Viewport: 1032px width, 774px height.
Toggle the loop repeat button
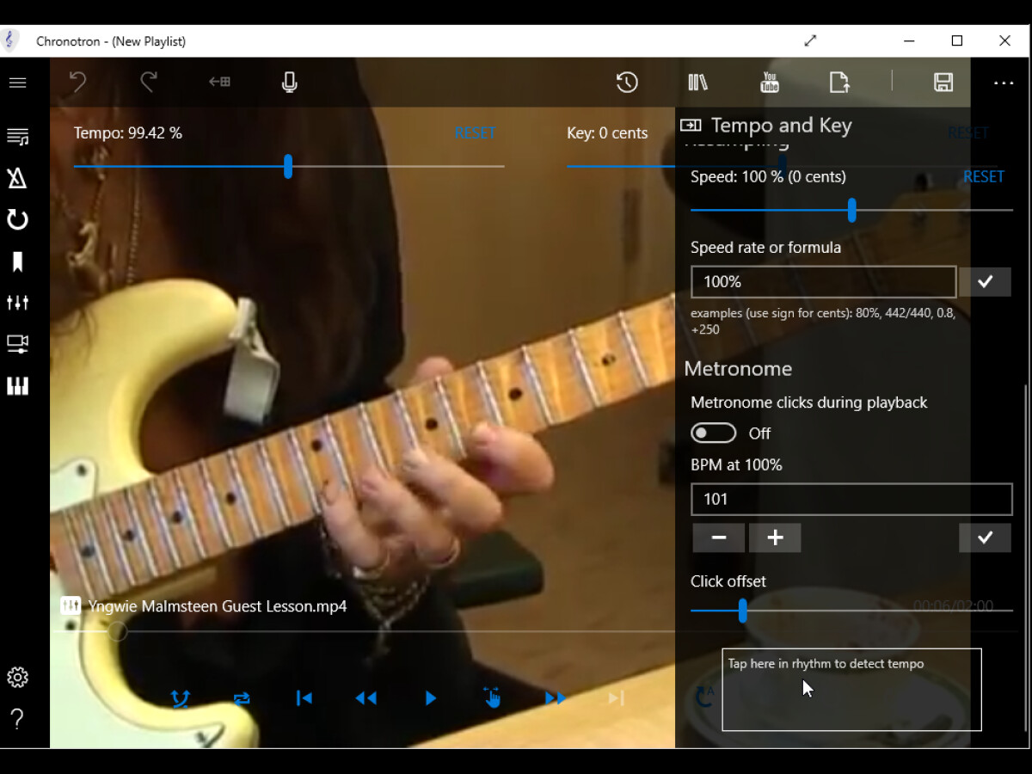242,698
